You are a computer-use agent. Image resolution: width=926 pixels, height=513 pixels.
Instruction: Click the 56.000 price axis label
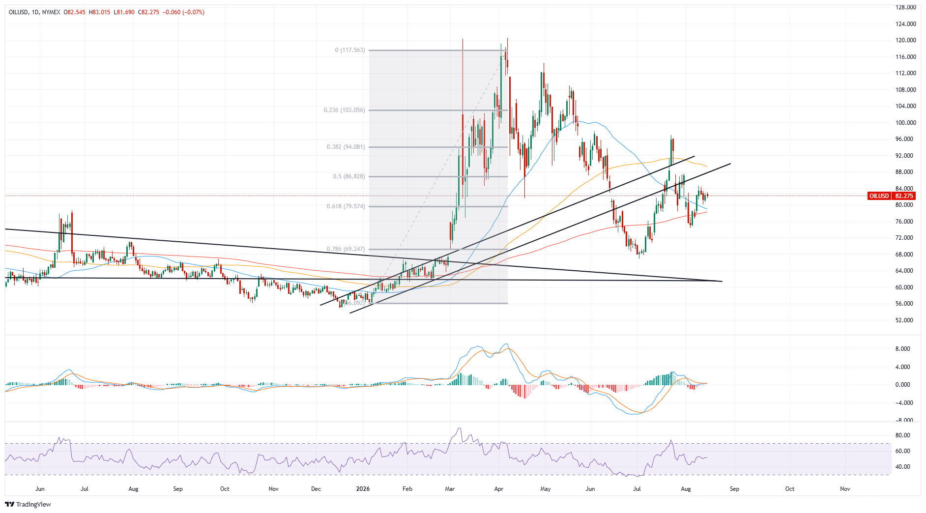point(904,304)
